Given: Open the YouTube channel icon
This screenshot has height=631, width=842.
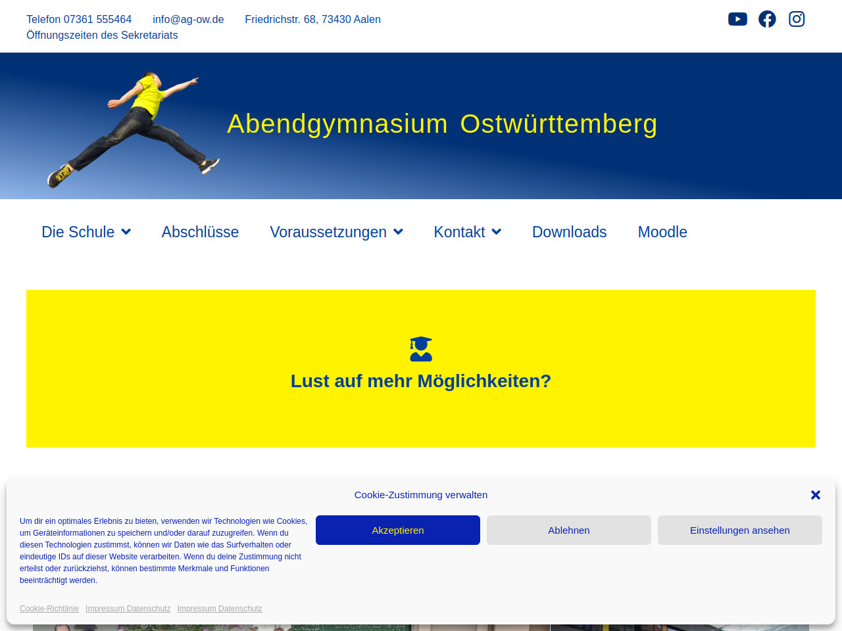Looking at the screenshot, I should click(x=737, y=19).
